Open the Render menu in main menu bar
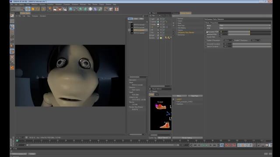Image resolution: width=280 pixels, height=157 pixels. [95, 4]
